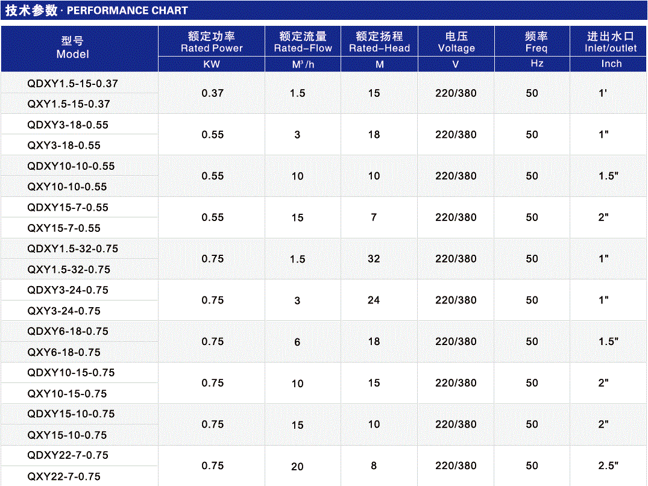
Task: Click the 2" inlet value in QDXY15-7-0.55 row
Action: [603, 217]
